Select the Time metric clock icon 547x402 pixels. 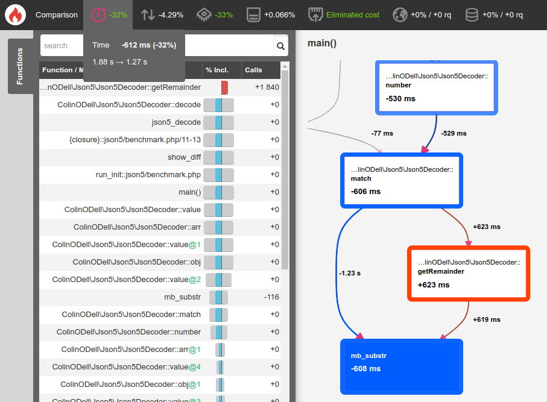(98, 14)
